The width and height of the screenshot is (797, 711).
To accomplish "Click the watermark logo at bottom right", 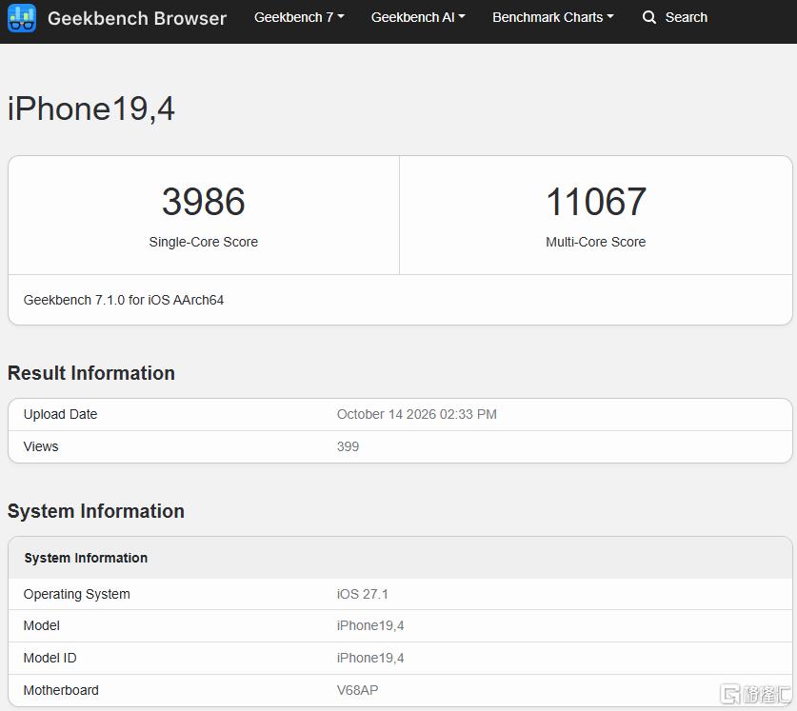I will [x=755, y=694].
